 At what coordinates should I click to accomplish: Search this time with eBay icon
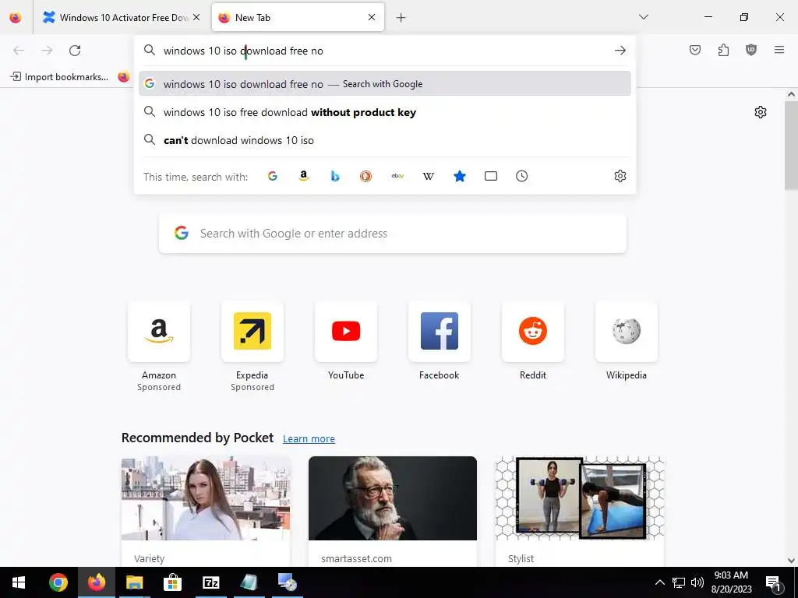[397, 177]
